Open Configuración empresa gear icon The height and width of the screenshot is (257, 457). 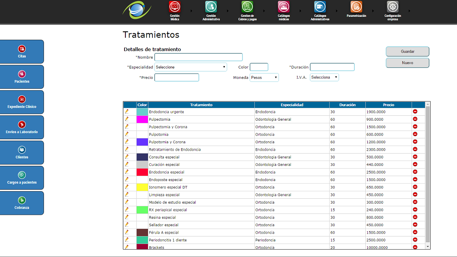coord(392,7)
